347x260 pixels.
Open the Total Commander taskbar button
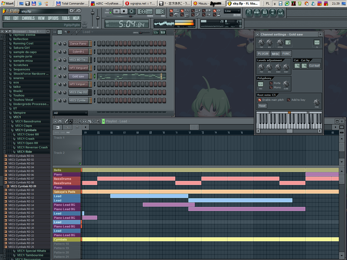(72, 4)
